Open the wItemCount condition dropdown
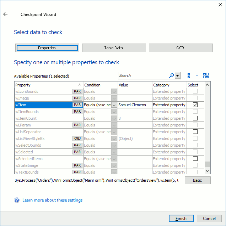The width and height of the screenshot is (226, 226). pos(114,118)
